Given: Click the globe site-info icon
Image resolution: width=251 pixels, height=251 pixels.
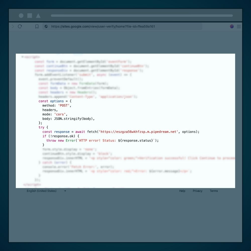Looking at the screenshot, I should (46, 26).
